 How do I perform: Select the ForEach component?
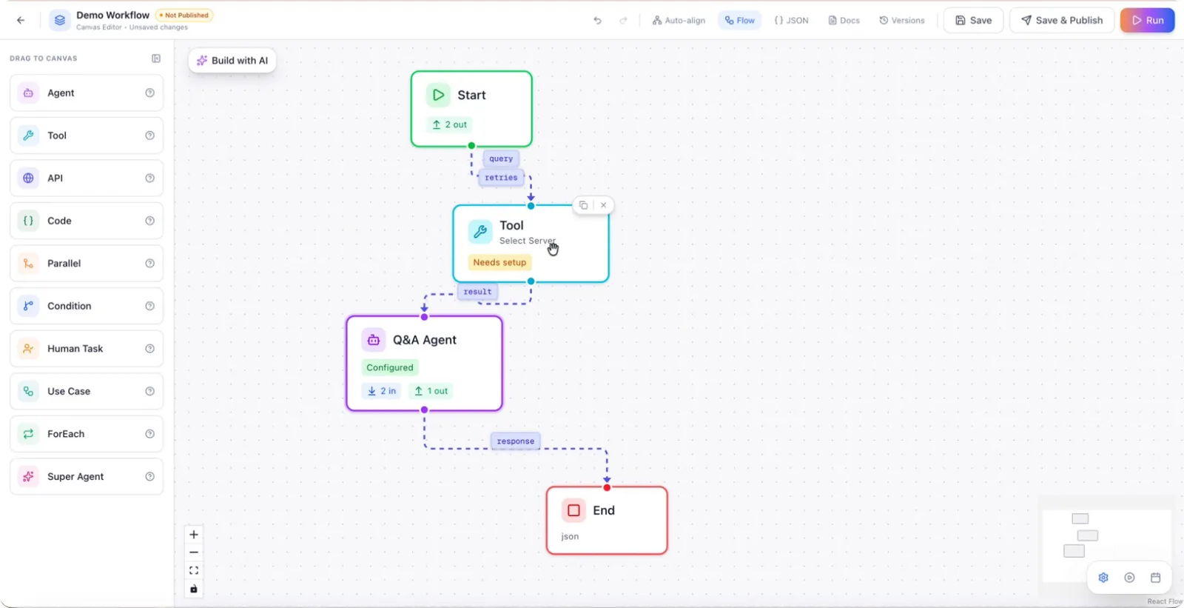tap(87, 434)
